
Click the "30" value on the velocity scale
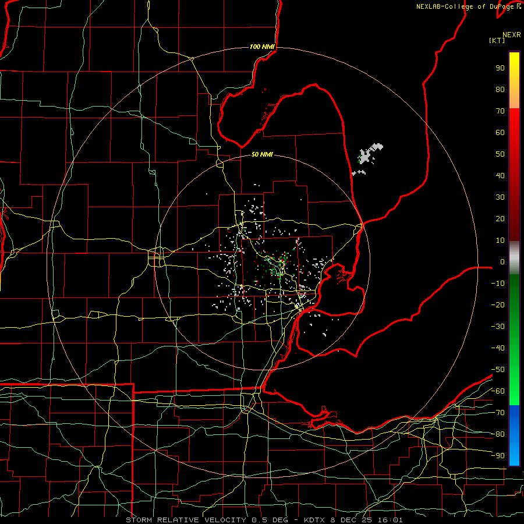click(x=500, y=197)
